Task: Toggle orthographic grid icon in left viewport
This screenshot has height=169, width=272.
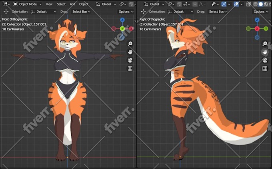Action: click(130, 68)
